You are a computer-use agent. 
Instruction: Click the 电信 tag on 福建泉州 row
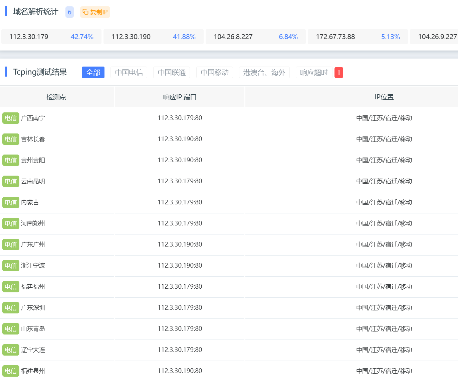pyautogui.click(x=11, y=371)
